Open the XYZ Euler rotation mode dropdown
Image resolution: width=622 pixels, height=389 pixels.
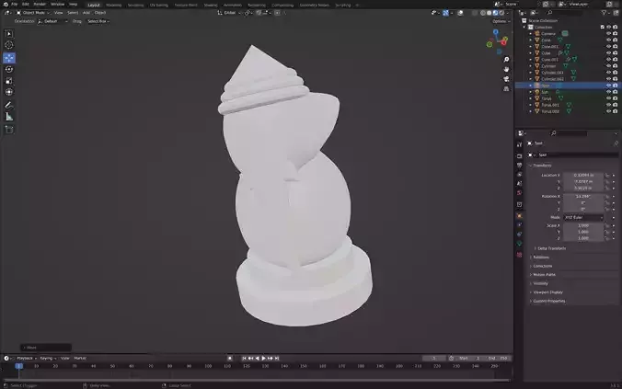click(x=583, y=218)
